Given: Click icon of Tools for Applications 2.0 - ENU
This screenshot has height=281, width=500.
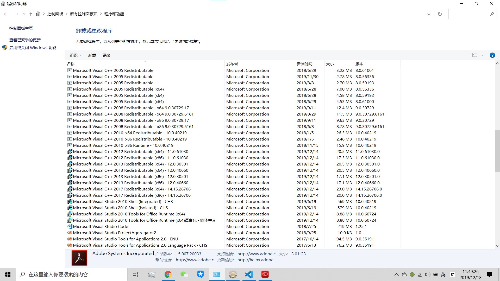Looking at the screenshot, I should (x=70, y=239).
